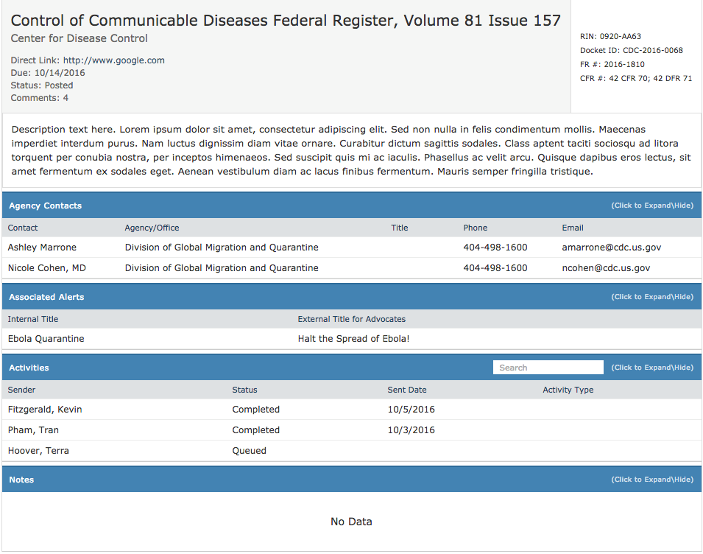Click the Control of Communicable Diseases heading
This screenshot has height=554, width=703.
tap(286, 21)
